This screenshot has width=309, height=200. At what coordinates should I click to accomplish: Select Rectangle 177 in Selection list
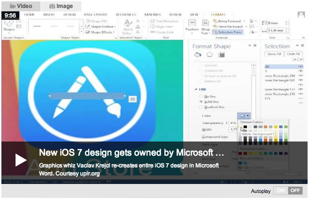pos(280,90)
